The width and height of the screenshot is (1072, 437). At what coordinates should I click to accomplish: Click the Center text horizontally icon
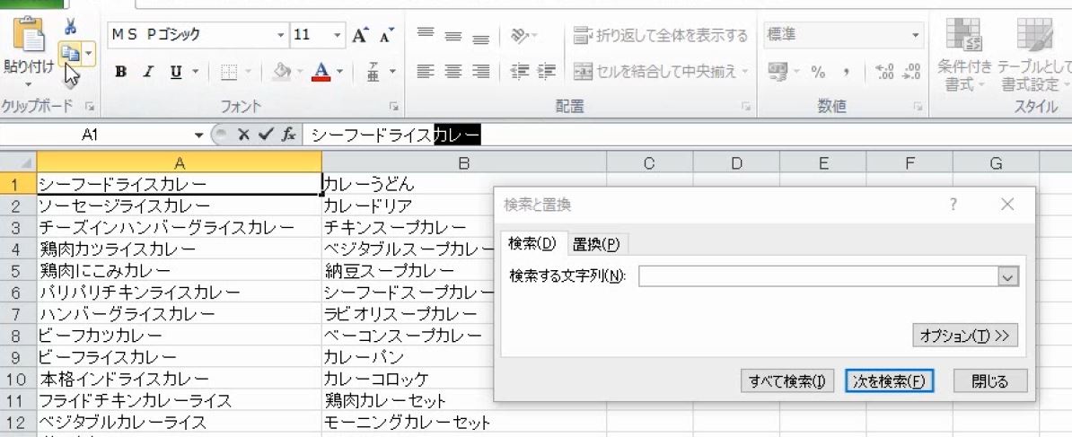453,71
